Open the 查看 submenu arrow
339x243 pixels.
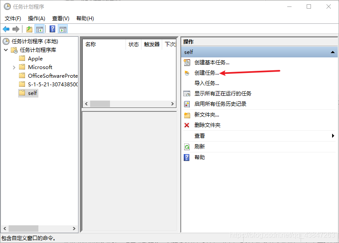point(333,136)
